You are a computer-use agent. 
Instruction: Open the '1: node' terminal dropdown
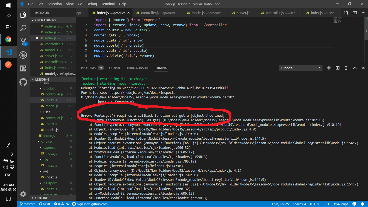pyautogui.click(x=301, y=68)
